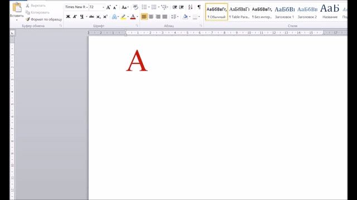The image size is (357, 200).
Task: Open the Aa change case menu
Action: point(125,7)
